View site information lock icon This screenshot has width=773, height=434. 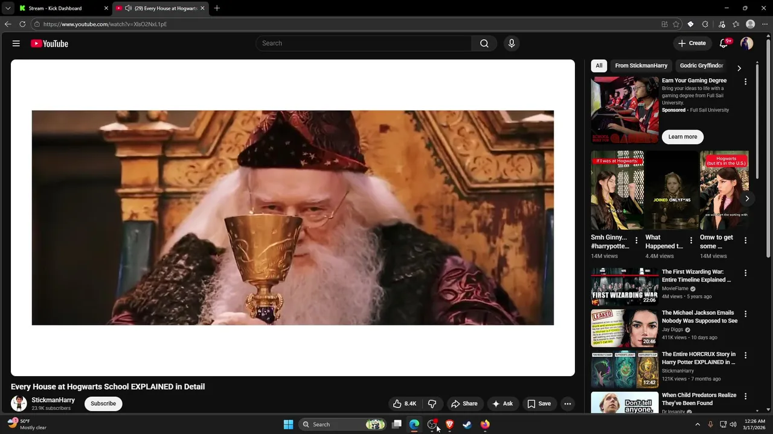point(37,24)
